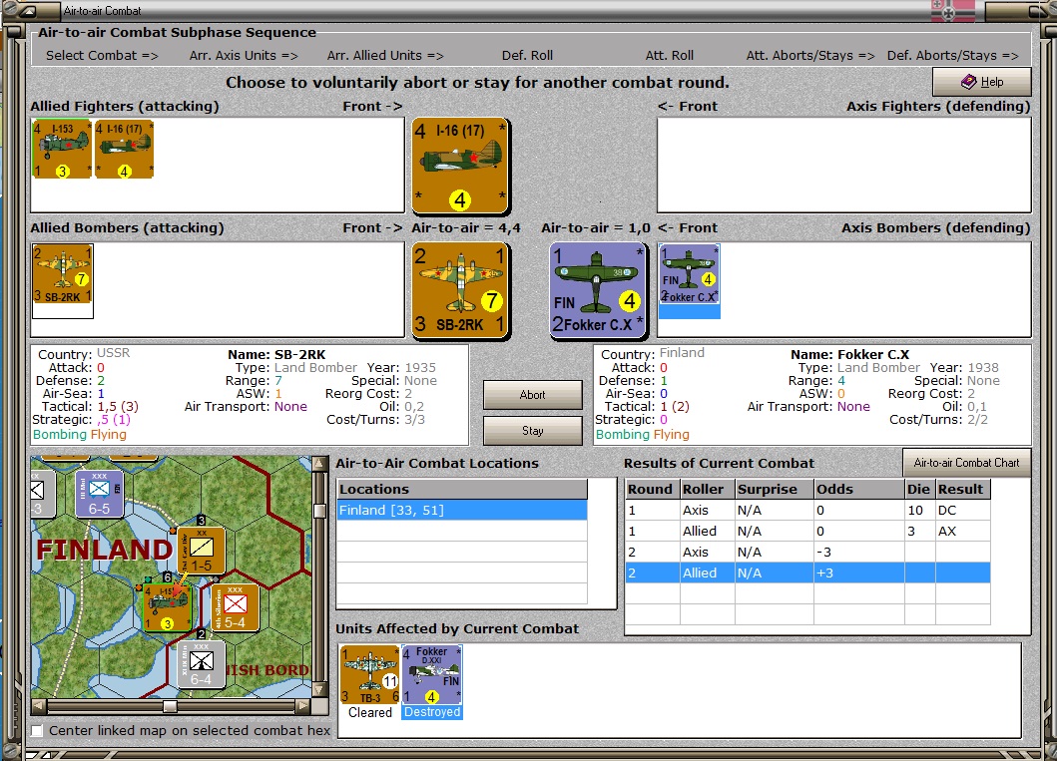Click the AX result cell
Viewport: 1057px width, 761px height.
pyautogui.click(x=962, y=532)
